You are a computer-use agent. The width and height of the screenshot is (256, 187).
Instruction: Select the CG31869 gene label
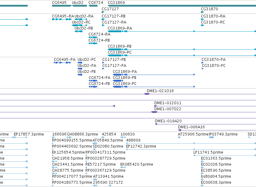[116, 3]
